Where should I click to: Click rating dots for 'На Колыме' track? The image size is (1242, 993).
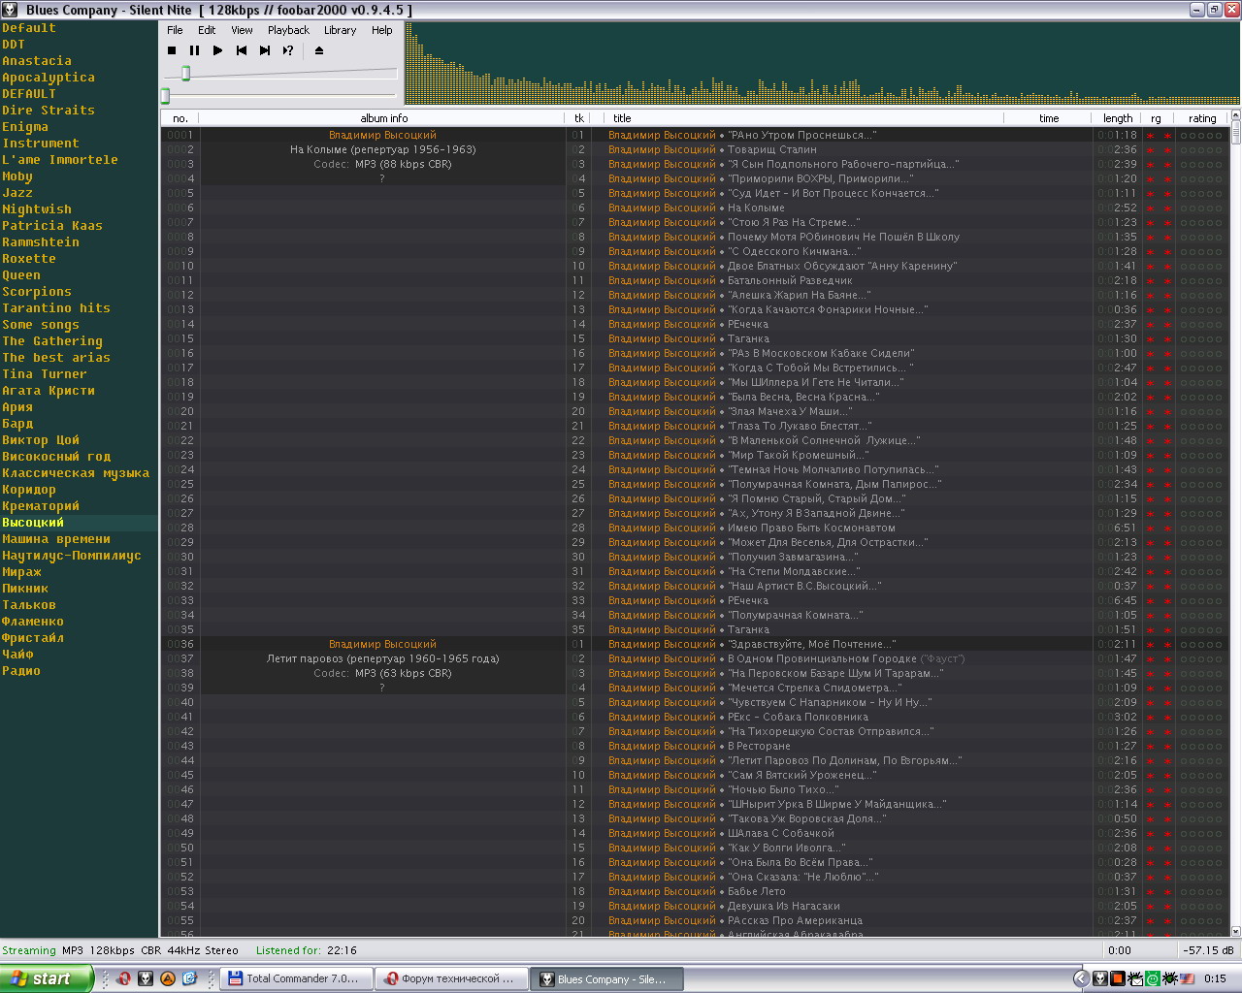coord(1201,208)
